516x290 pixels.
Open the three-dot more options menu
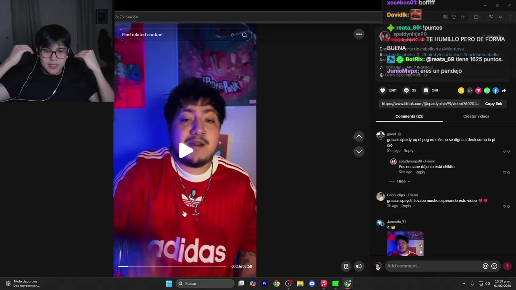359,34
